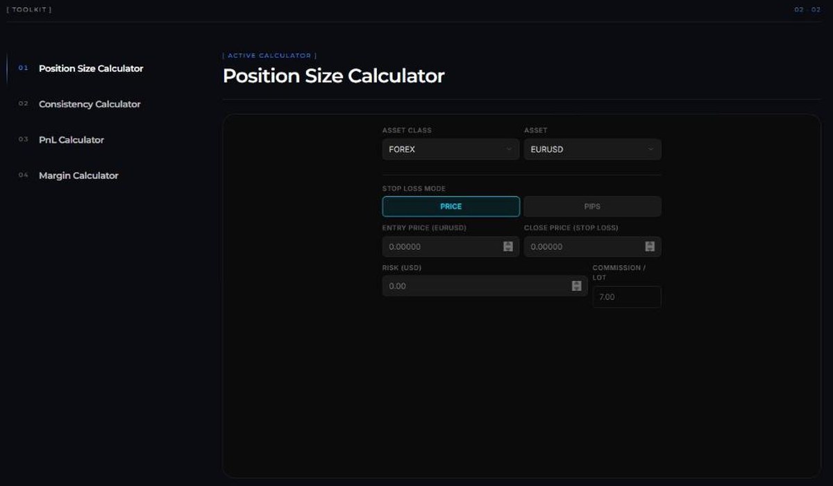Click the Risk (USD) input field
Screen dimensions: 833x486
(x=485, y=286)
